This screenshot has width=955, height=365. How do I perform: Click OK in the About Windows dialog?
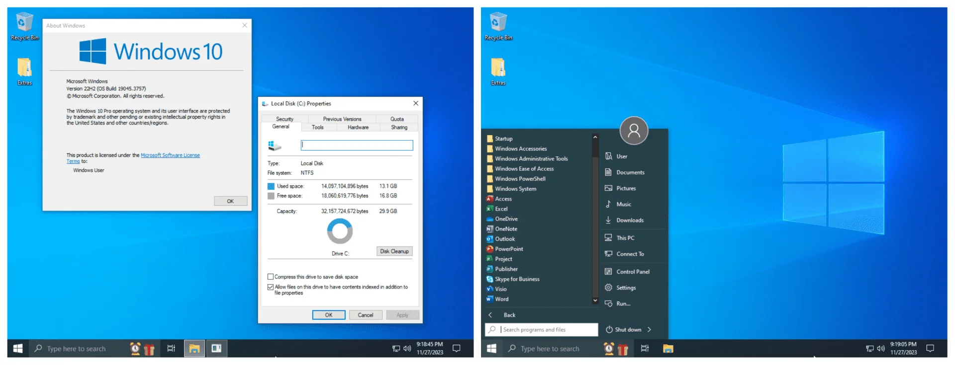click(x=230, y=201)
